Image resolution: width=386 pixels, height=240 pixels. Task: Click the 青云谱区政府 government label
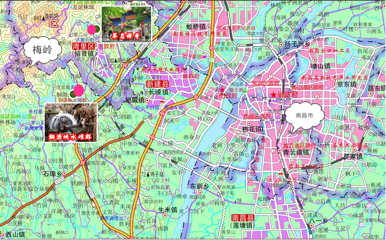(x=299, y=146)
